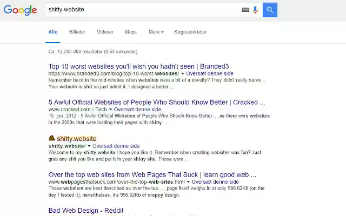Open 'Top 10 worst websites' Branded3 result
Viewport: 346px width, 216px height.
[x=138, y=66]
